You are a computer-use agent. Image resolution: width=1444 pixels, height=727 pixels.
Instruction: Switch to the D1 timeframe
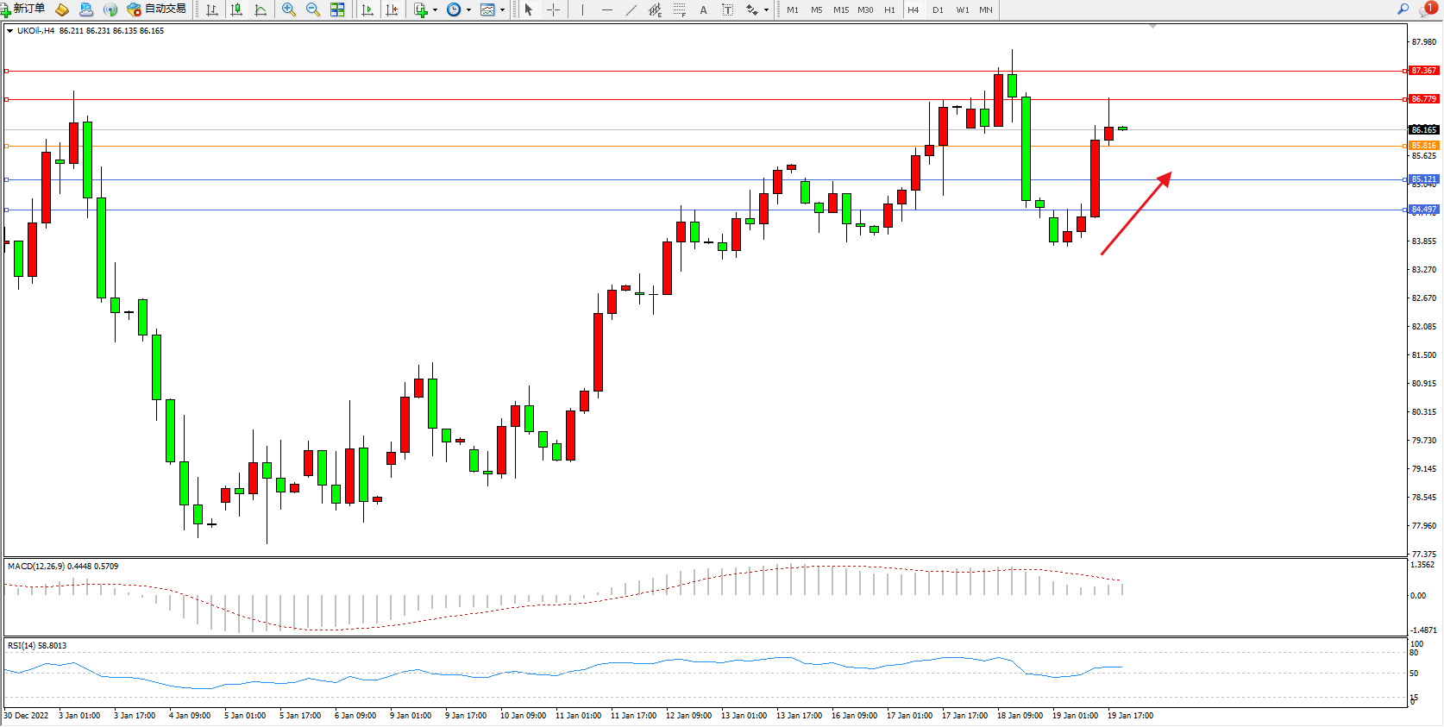point(938,9)
